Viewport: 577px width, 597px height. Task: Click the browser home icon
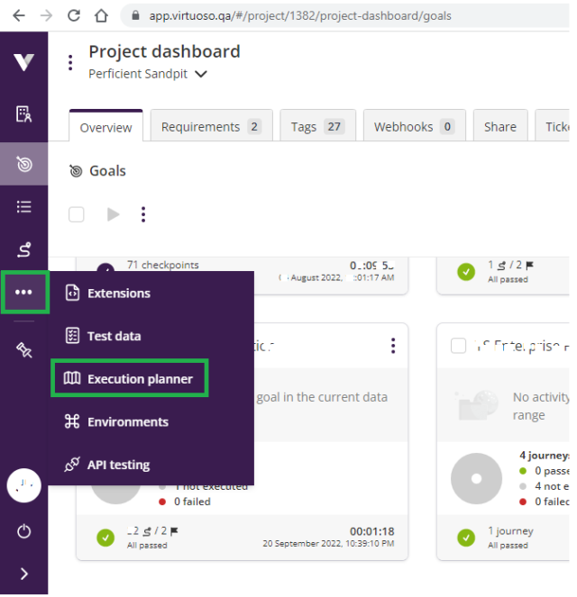(101, 15)
